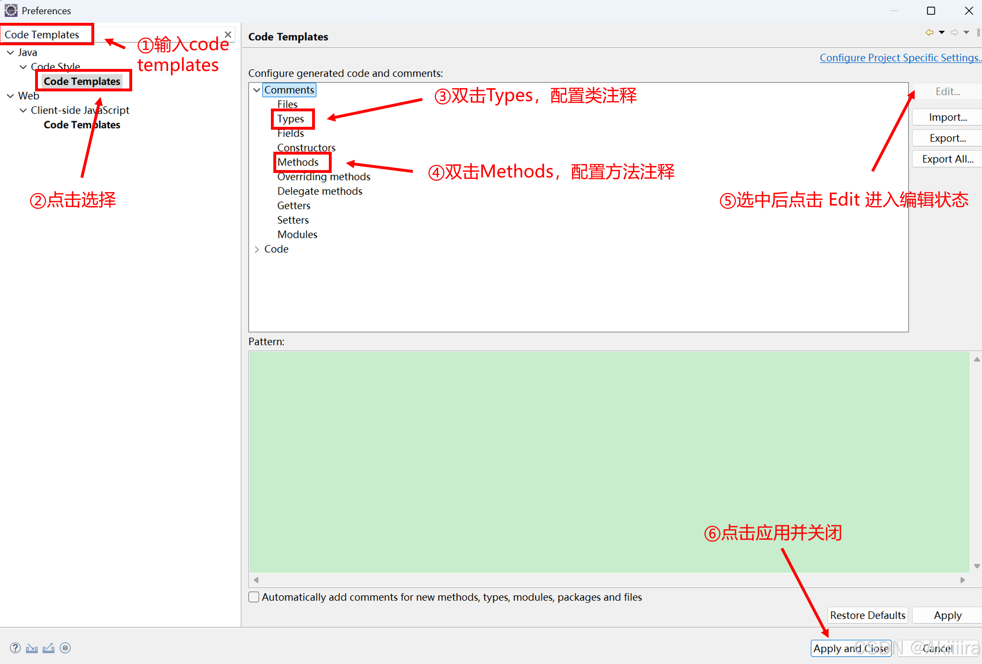Select Types in comments tree
Screen dimensions: 982x664
coord(290,119)
